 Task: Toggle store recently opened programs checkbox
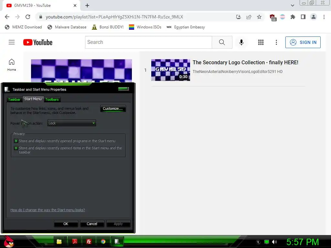(x=16, y=141)
